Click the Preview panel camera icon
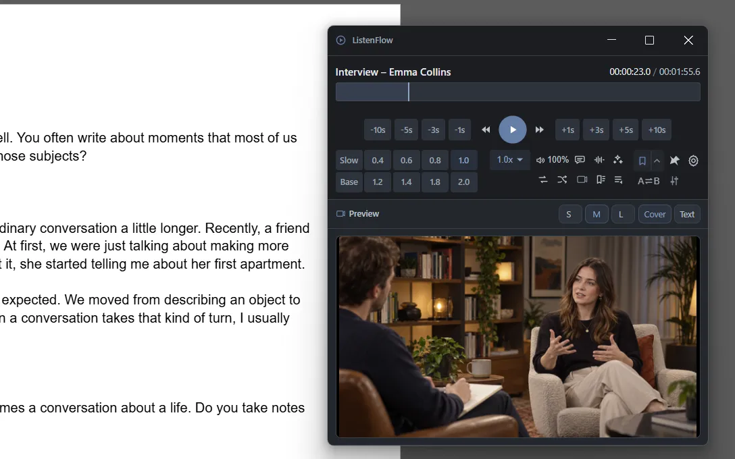This screenshot has height=459, width=735. click(340, 213)
